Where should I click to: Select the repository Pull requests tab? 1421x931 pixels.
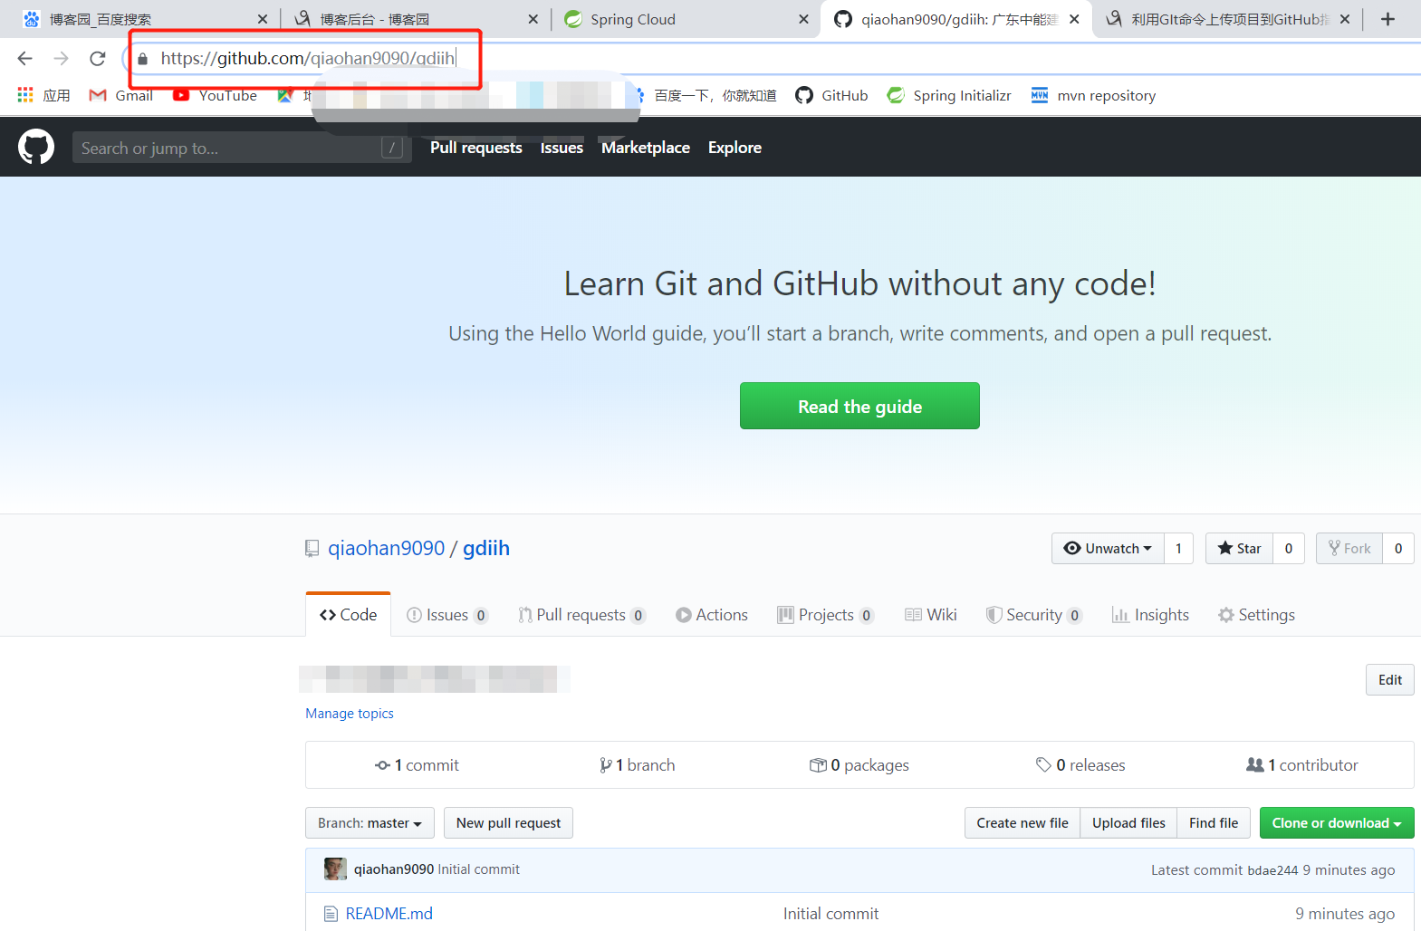581,615
